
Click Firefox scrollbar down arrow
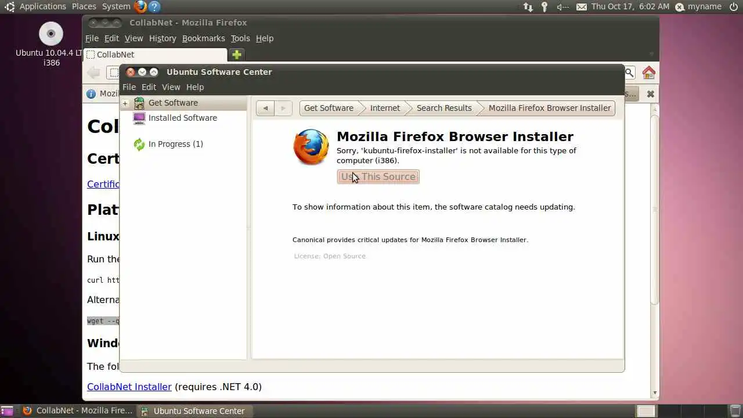pyautogui.click(x=655, y=393)
